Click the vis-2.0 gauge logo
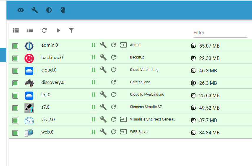252x166 pixels. click(x=29, y=121)
